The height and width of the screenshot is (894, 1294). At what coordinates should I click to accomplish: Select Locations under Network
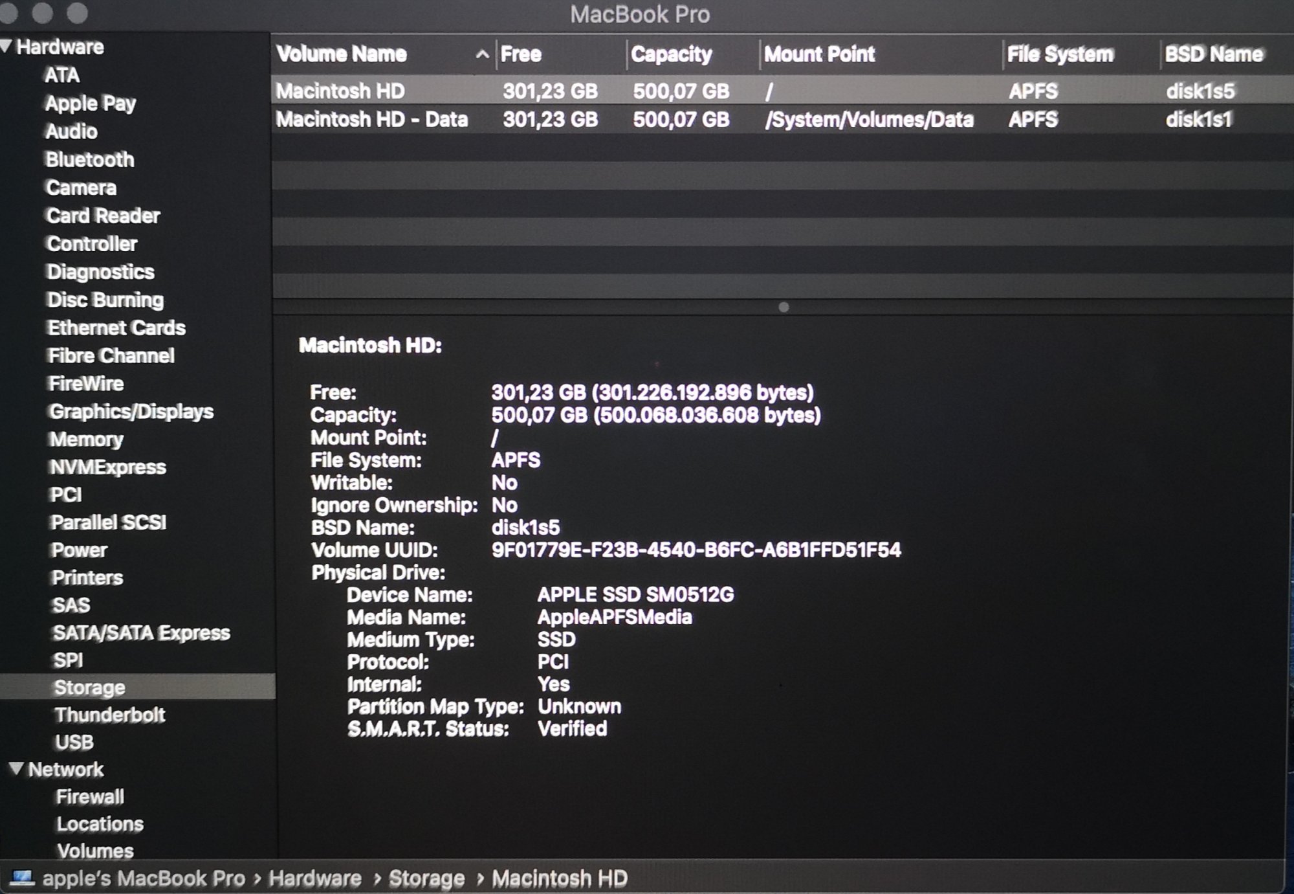[100, 823]
